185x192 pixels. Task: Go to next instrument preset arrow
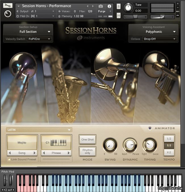coord(93,6)
